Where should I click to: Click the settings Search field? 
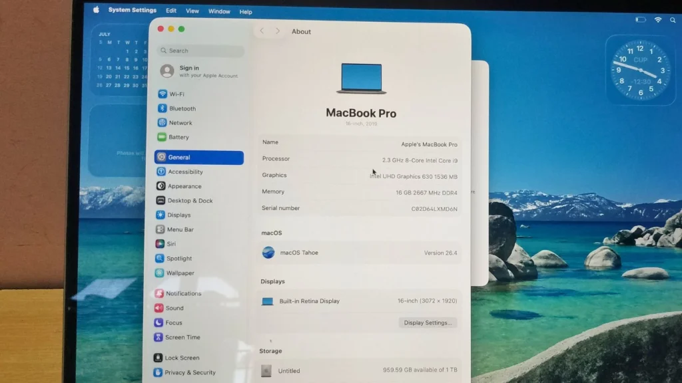pos(201,51)
